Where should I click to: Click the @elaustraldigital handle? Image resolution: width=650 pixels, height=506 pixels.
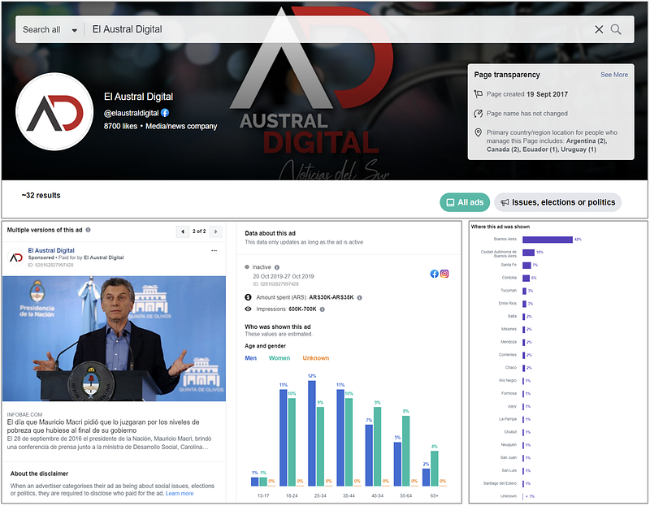[x=131, y=113]
